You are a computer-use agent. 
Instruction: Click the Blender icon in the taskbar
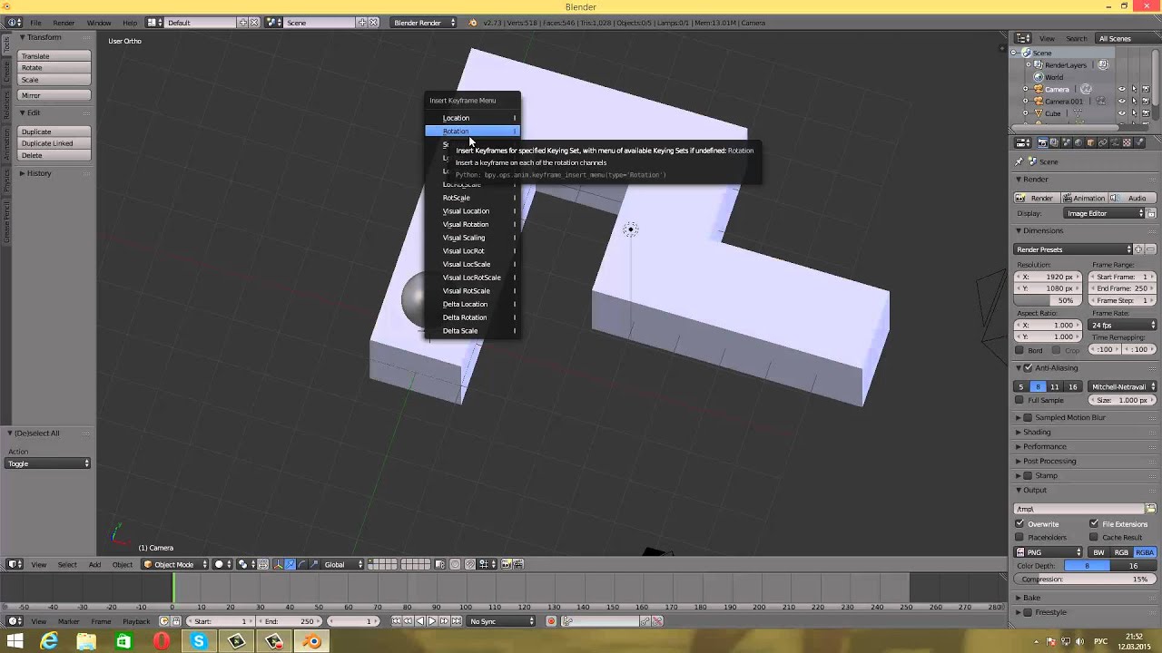[311, 642]
